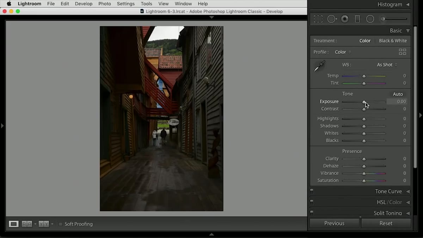This screenshot has height=238, width=423.
Task: Expand the Tone Curve panel
Action: (408, 192)
